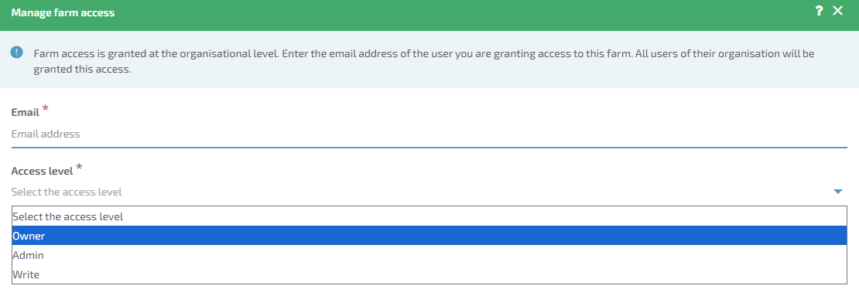This screenshot has height=296, width=859.
Task: Click the Email field label
Action: [x=26, y=112]
